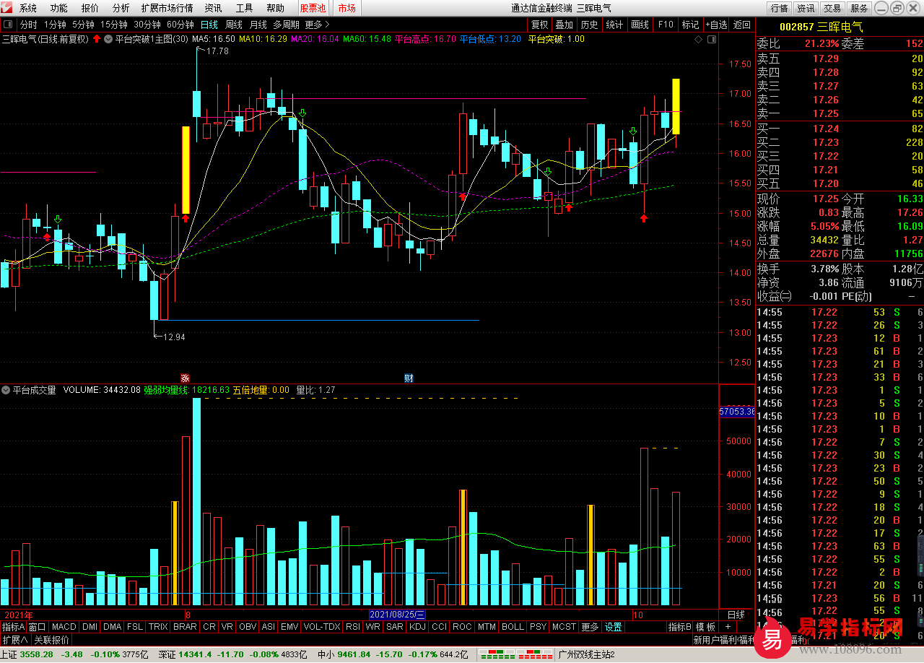Click the red app logo icon
Screen dimensions: 924x663
click(7, 8)
